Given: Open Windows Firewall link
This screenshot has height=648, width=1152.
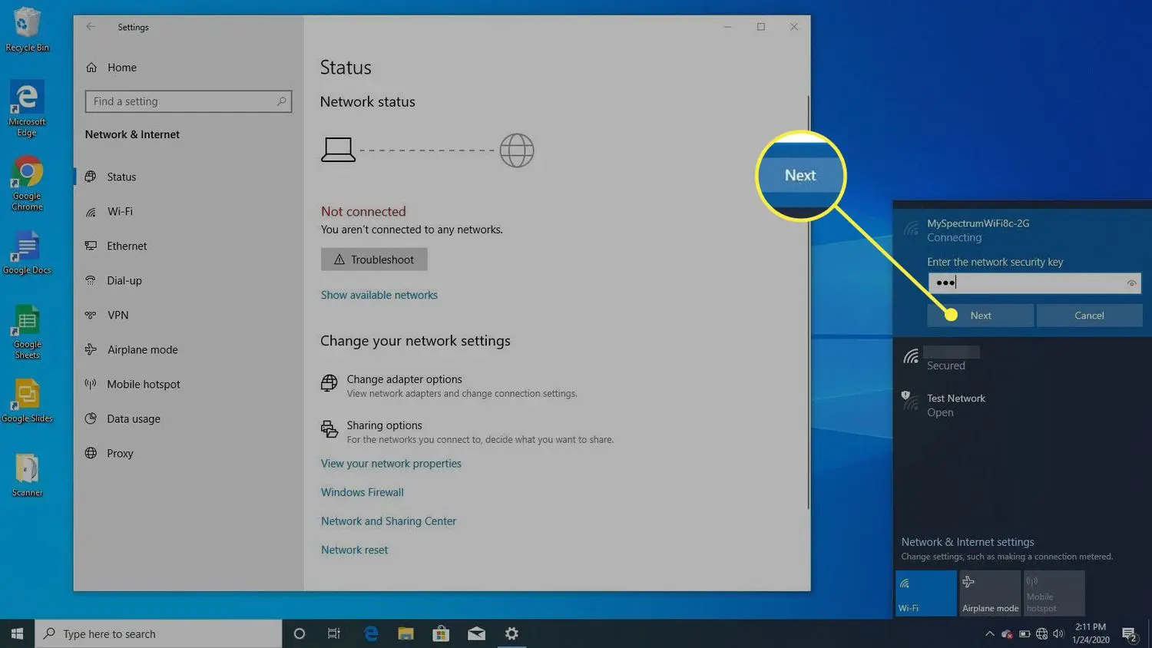Looking at the screenshot, I should point(362,492).
